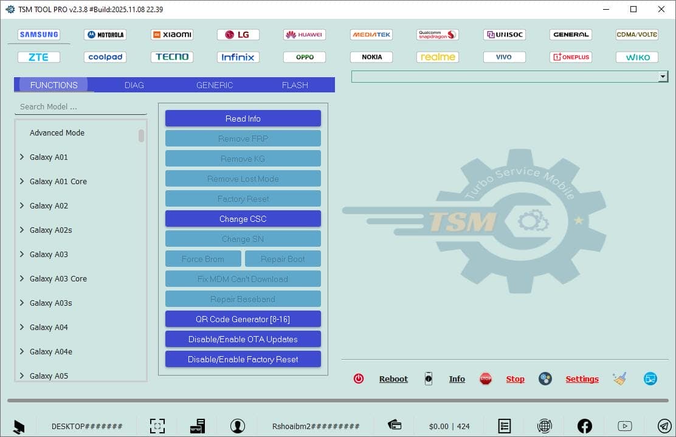Toggle Disable/Enable Factory Reset

(x=243, y=359)
